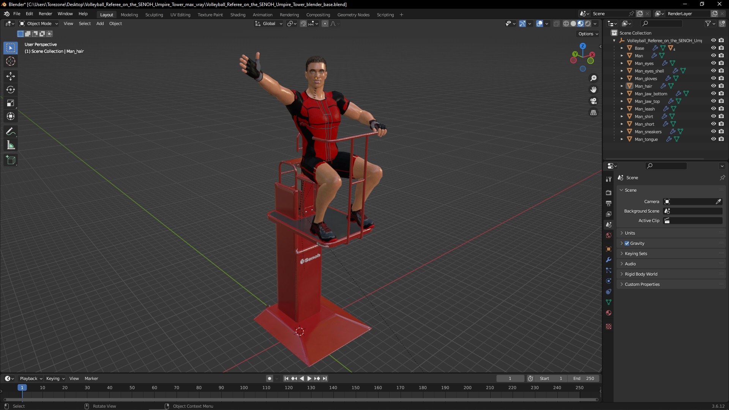Open the Playback dropdown in timeline
Image resolution: width=729 pixels, height=410 pixels.
coord(30,378)
